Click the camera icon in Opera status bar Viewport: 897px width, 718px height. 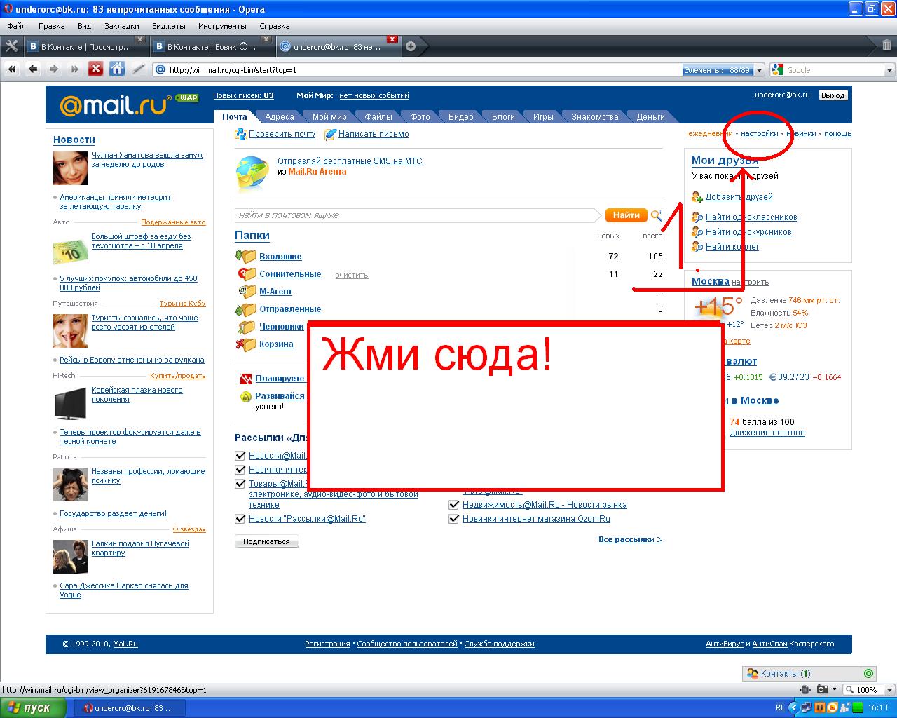coord(822,690)
